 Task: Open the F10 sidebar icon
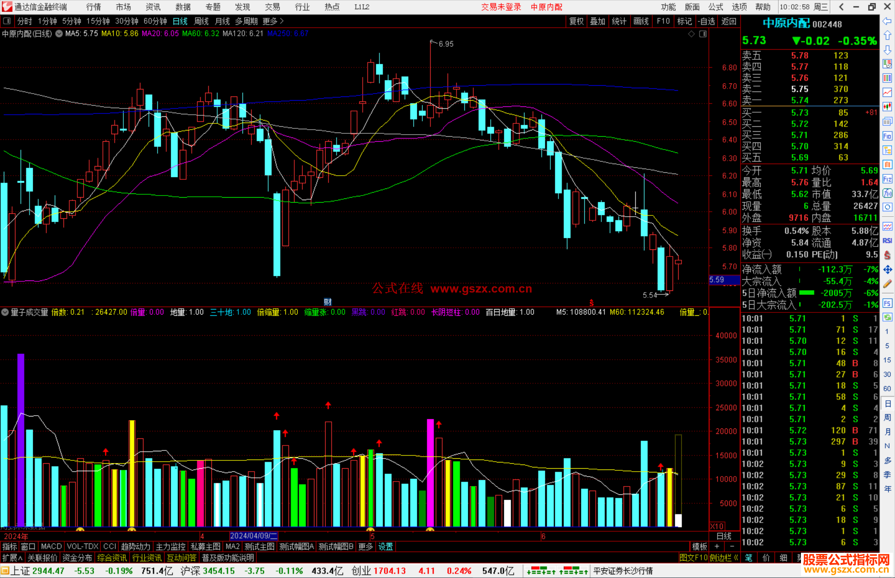pyautogui.click(x=887, y=136)
